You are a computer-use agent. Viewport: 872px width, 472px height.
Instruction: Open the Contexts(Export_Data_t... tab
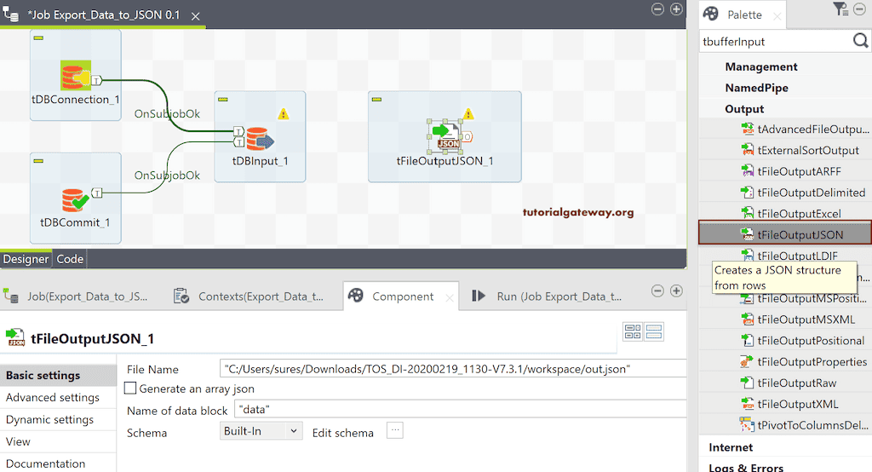249,296
